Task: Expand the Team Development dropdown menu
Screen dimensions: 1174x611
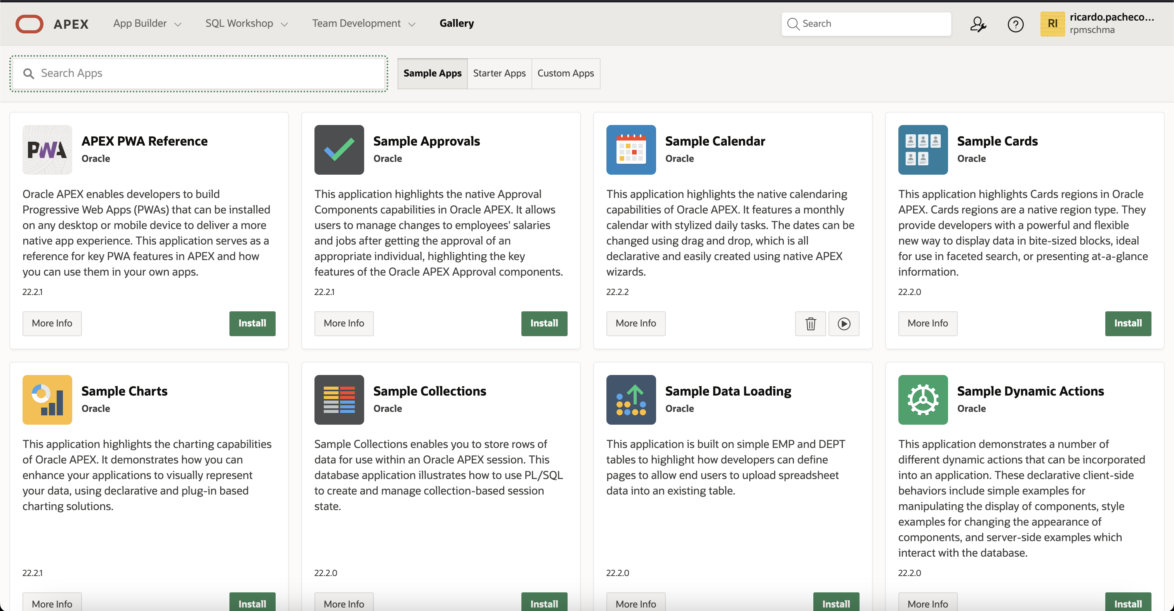Action: [363, 23]
